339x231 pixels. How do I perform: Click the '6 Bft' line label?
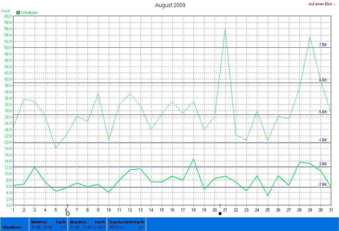(323, 80)
